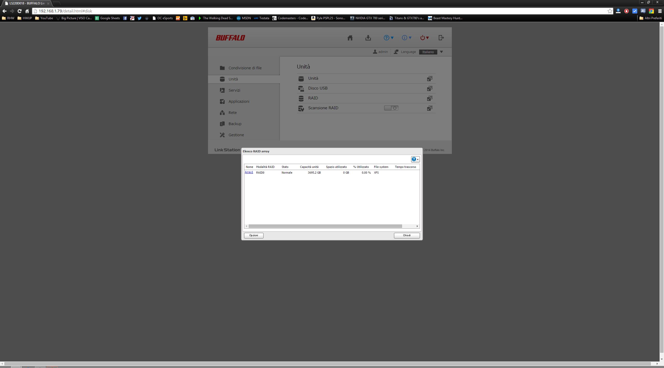664x368 pixels.
Task: Open the Array1 link
Action: point(249,172)
